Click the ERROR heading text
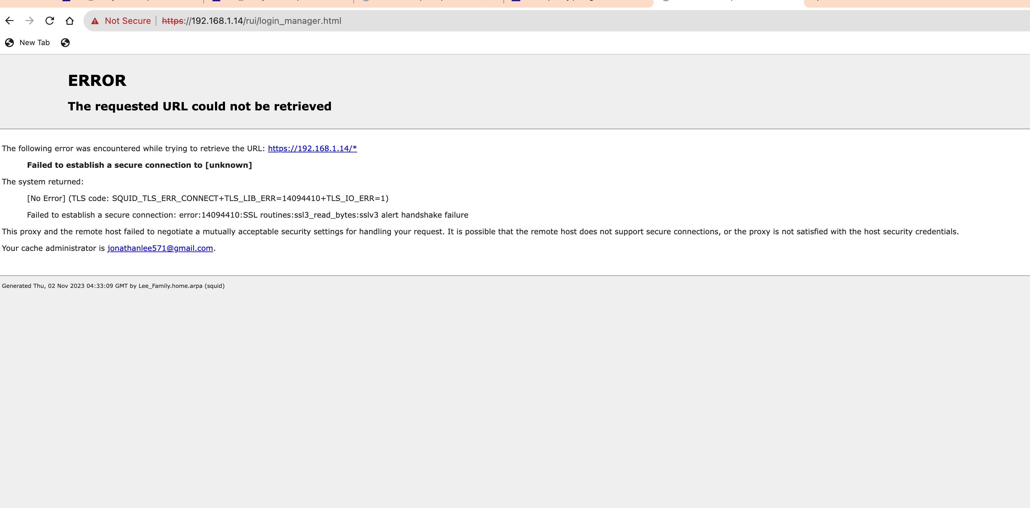1030x508 pixels. click(97, 81)
